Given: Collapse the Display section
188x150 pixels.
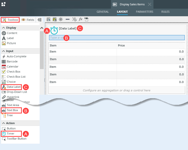Looking at the screenshot, I should (x=4, y=28).
